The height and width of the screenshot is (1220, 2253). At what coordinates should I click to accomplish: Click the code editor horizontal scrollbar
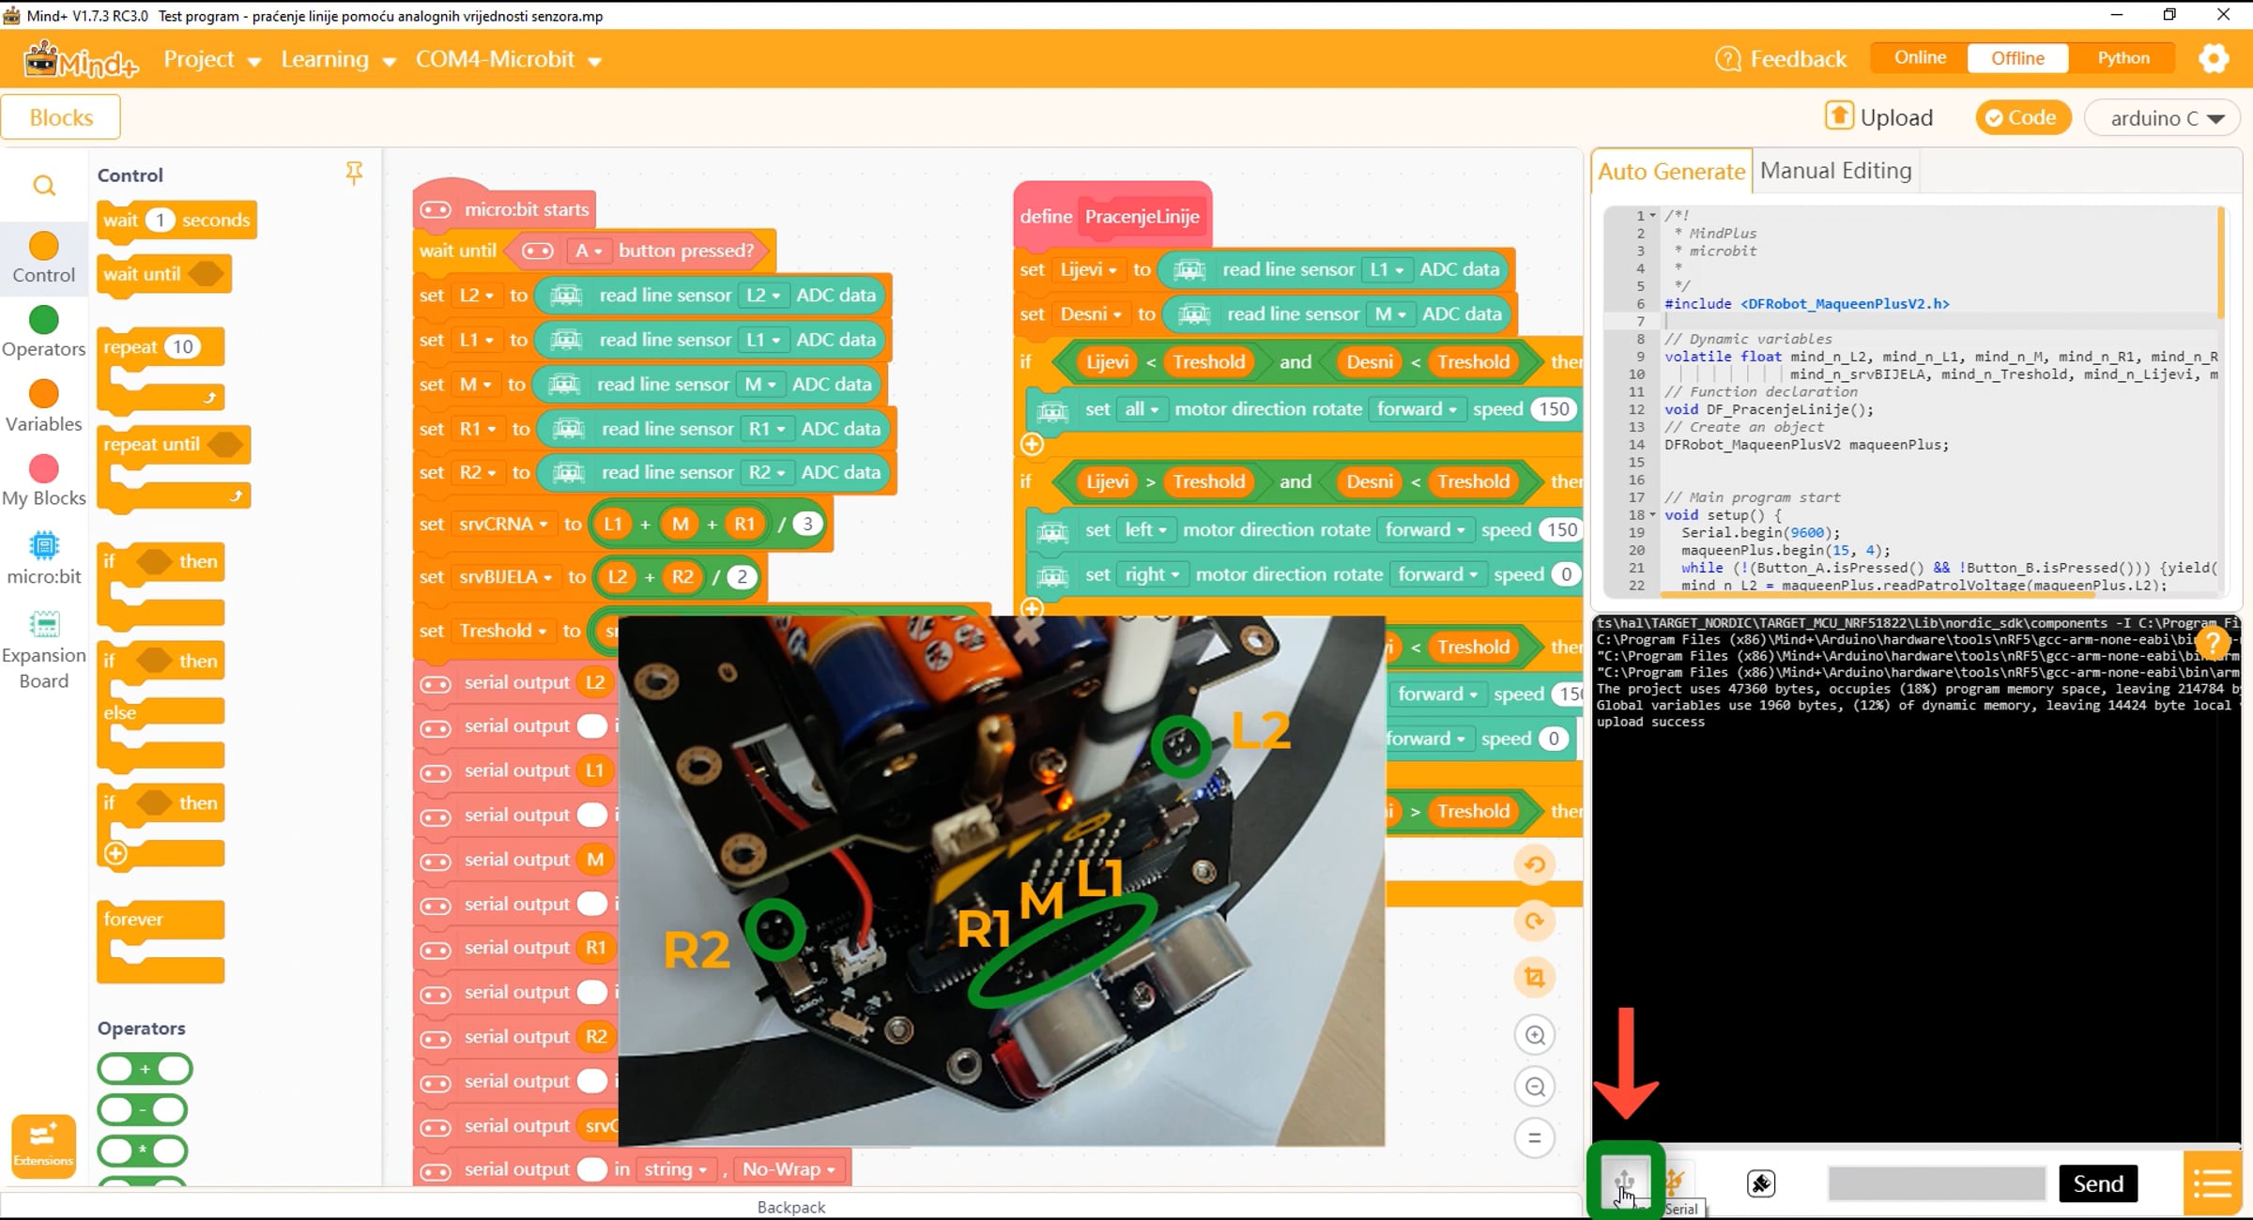coord(1877,594)
